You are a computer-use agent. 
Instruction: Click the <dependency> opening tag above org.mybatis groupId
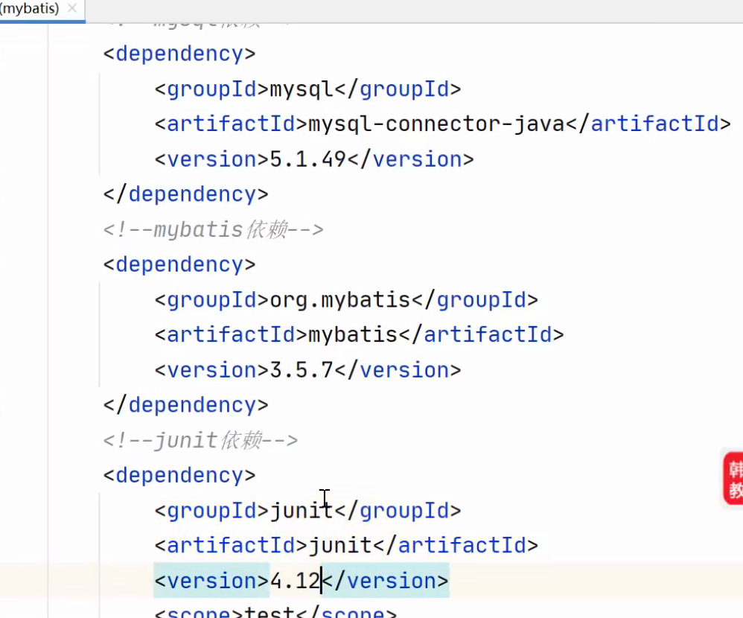179,264
